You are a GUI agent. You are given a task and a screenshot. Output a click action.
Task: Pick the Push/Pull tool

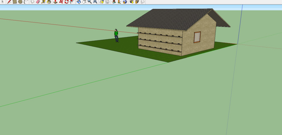pyautogui.click(x=55, y=2)
